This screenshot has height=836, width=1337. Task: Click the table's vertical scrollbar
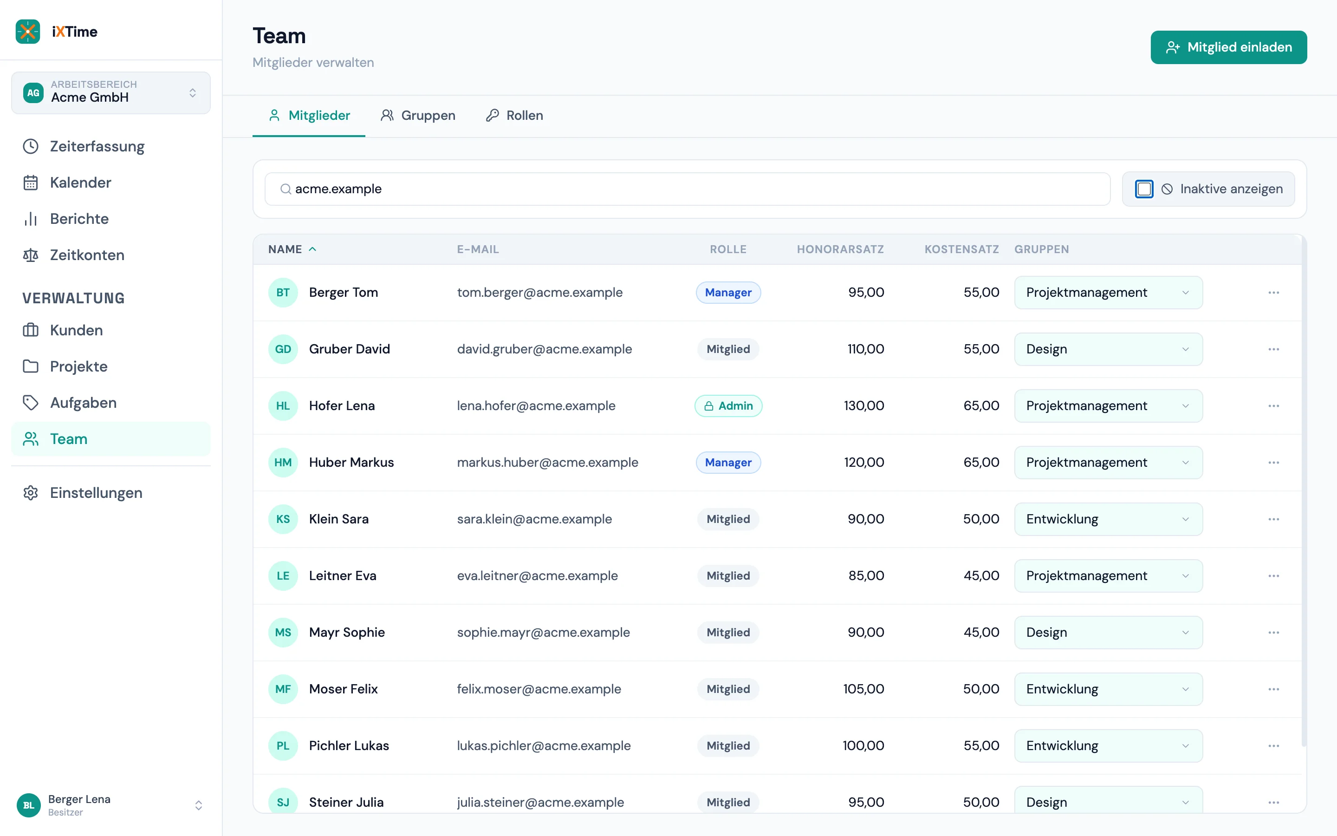pyautogui.click(x=1304, y=492)
